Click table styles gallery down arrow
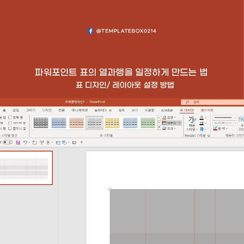Screen dimensions: 244x244 pos(159,123)
